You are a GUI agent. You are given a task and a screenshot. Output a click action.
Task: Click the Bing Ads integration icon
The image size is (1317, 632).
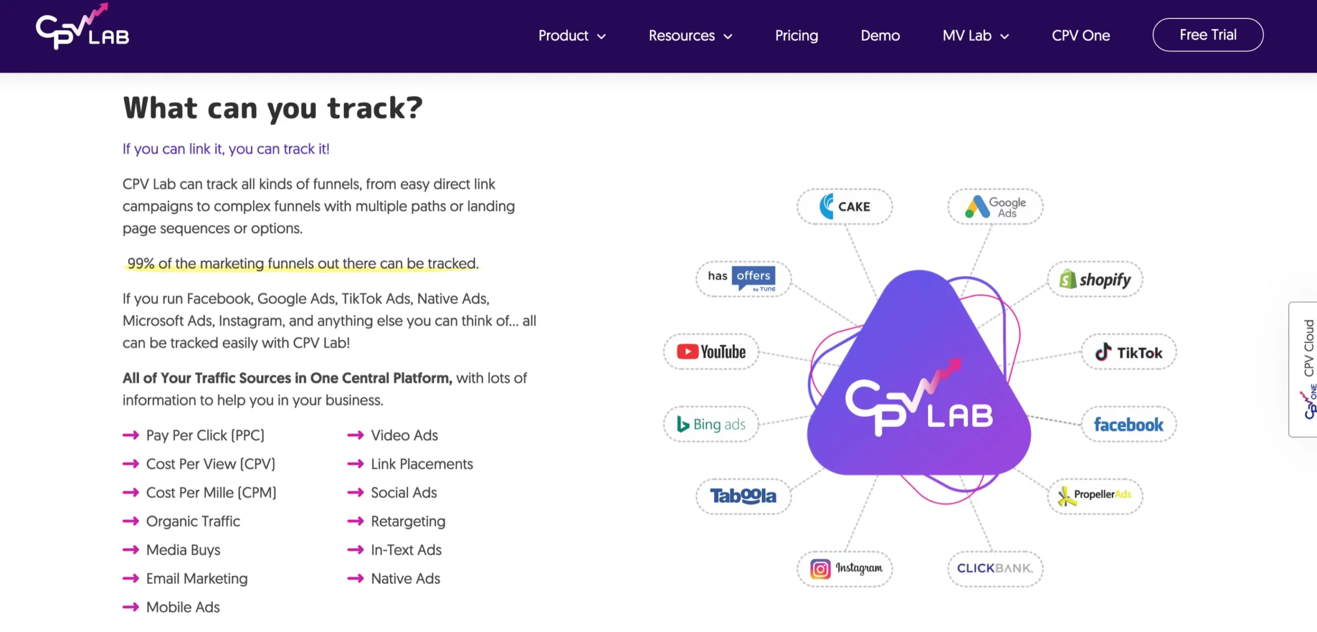(712, 424)
